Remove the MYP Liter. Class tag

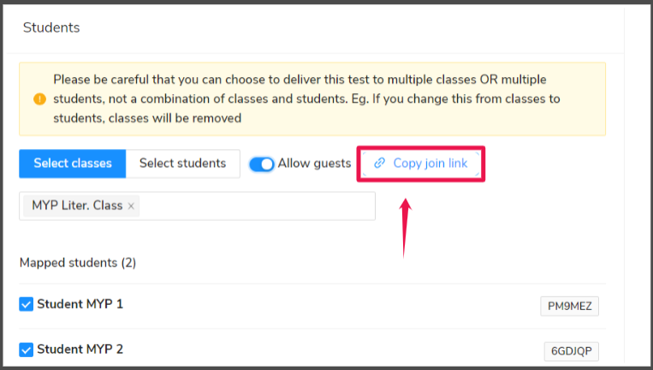131,206
